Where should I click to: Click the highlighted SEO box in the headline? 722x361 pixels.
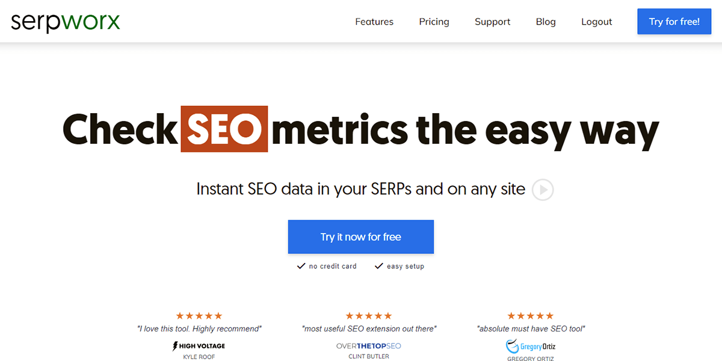pos(224,129)
